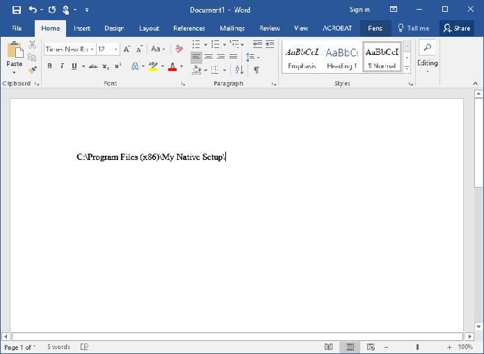Redo the repeat typing action
This screenshot has width=484, height=354.
52,10
